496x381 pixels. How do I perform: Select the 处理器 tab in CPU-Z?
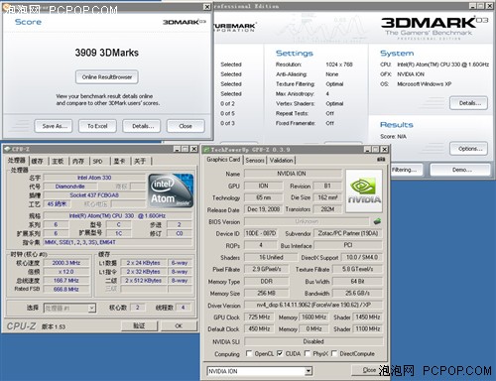17,161
